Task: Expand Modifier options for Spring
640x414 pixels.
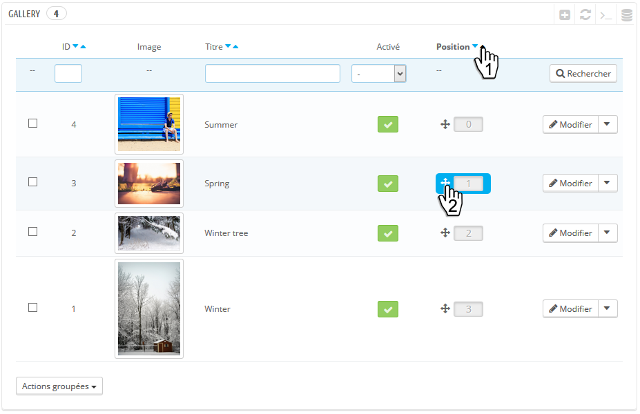Action: (608, 183)
